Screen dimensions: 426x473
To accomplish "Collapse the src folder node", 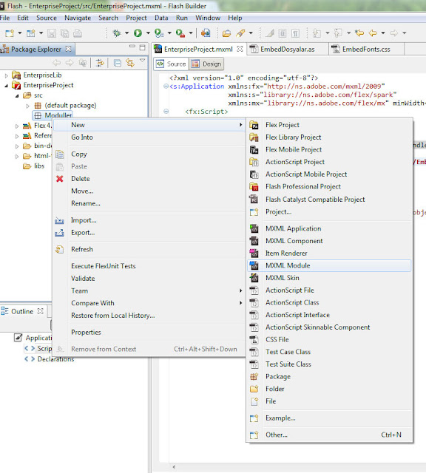I will 17,95.
